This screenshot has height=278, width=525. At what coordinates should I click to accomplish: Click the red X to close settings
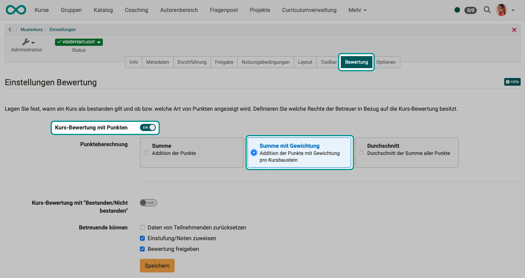click(x=514, y=29)
